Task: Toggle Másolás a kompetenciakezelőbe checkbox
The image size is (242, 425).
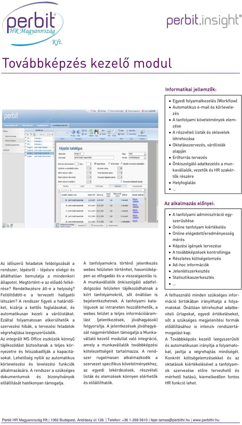Action: 122,164
